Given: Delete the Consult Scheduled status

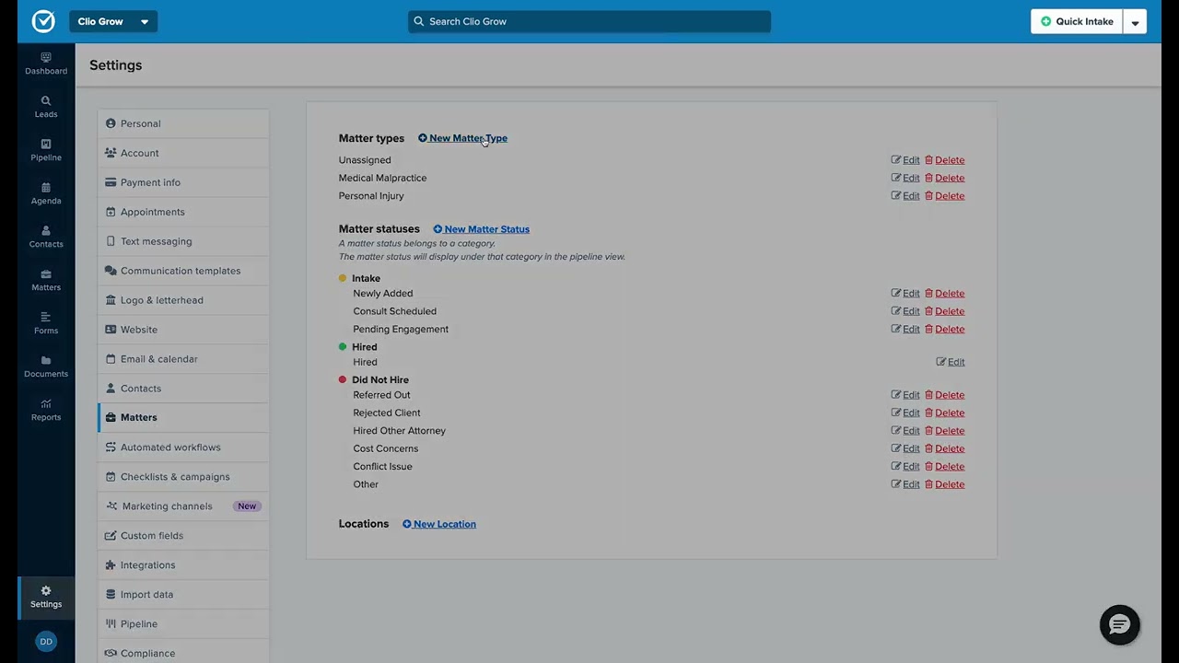Looking at the screenshot, I should [x=944, y=311].
